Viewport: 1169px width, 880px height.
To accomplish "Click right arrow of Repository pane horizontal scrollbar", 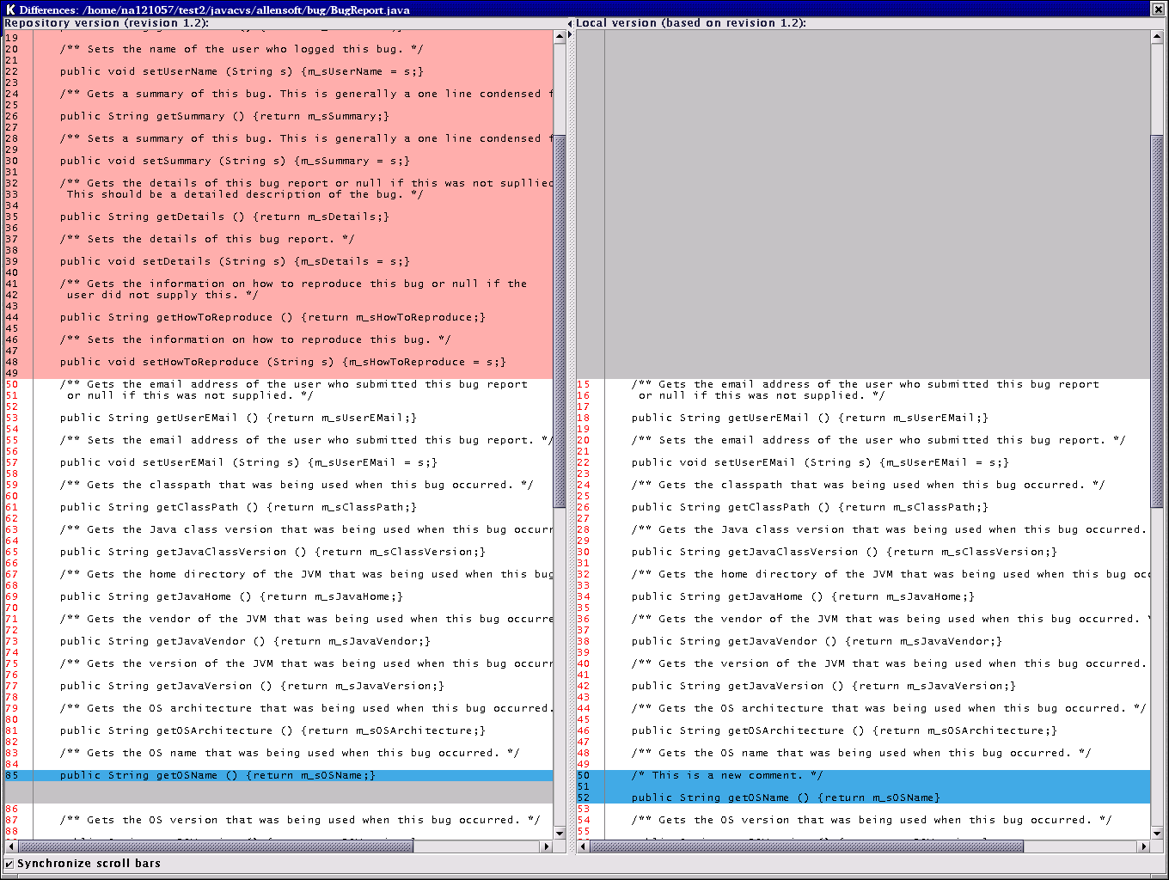I will click(546, 846).
